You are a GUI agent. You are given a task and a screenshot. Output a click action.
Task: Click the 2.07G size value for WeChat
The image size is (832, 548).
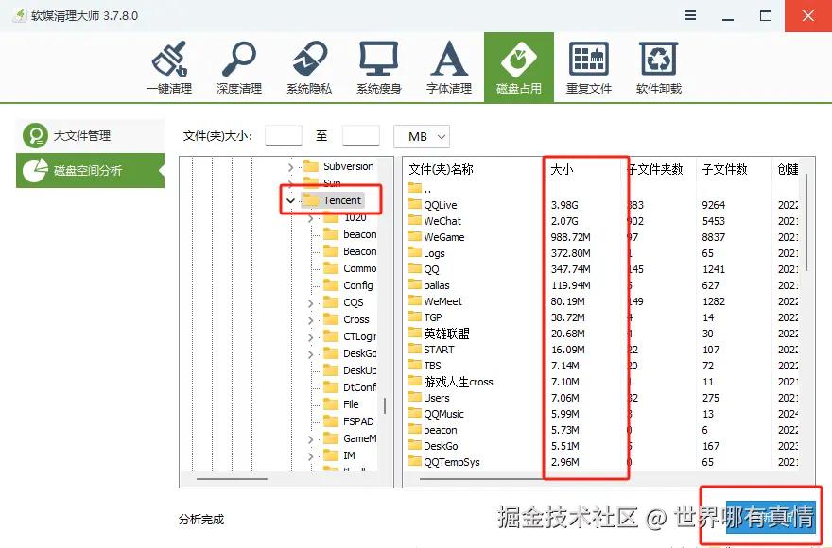(x=564, y=221)
